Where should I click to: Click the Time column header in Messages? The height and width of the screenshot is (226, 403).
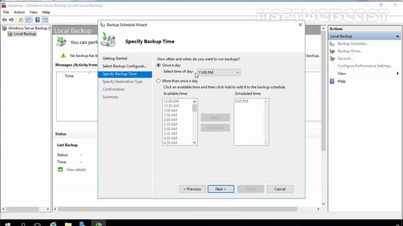[69, 76]
